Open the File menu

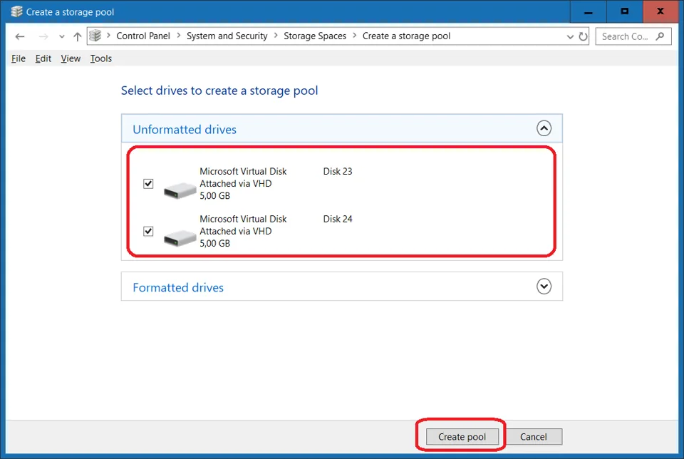tap(19, 58)
